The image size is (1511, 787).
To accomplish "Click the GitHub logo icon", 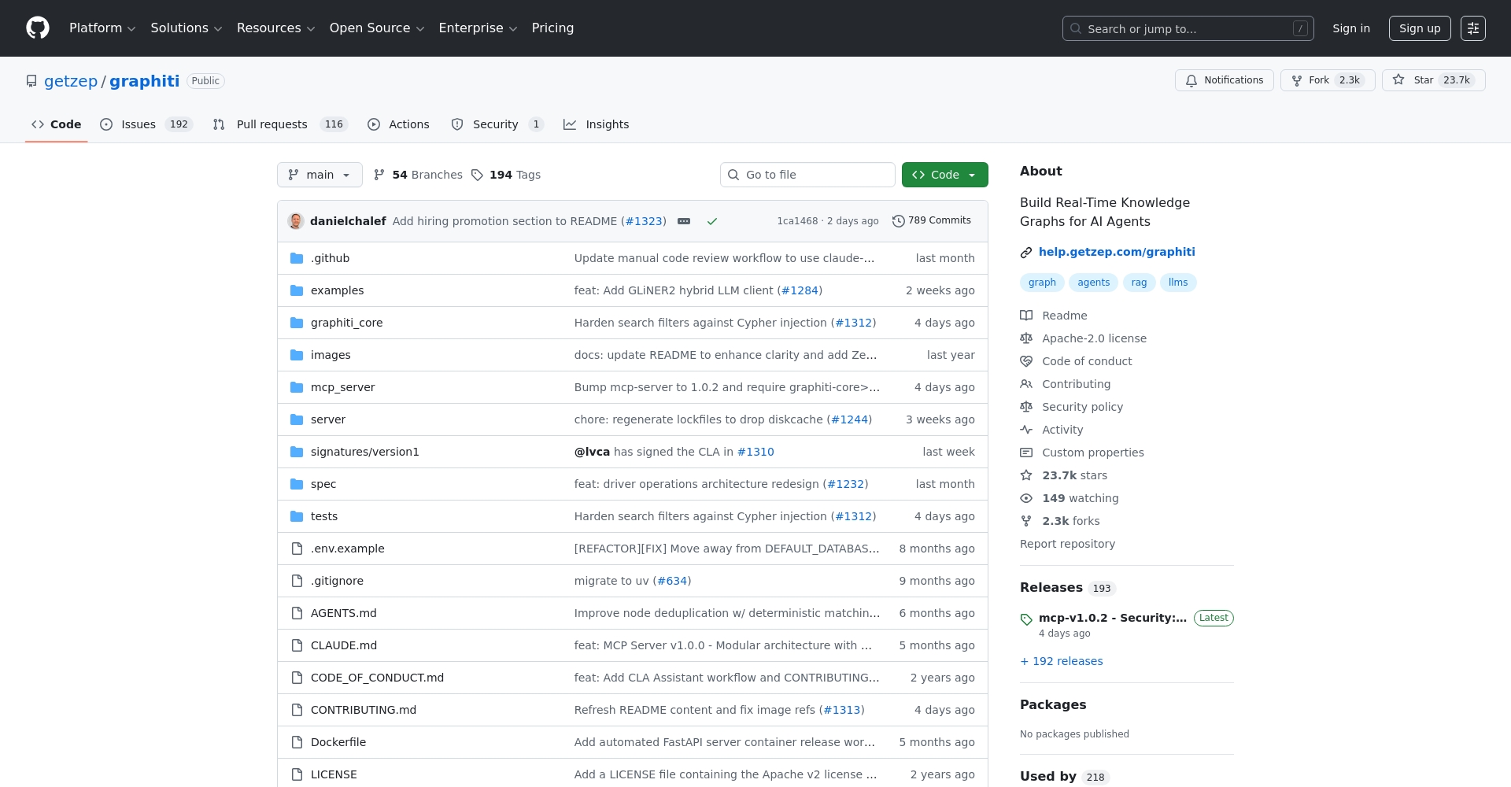I will pyautogui.click(x=38, y=28).
